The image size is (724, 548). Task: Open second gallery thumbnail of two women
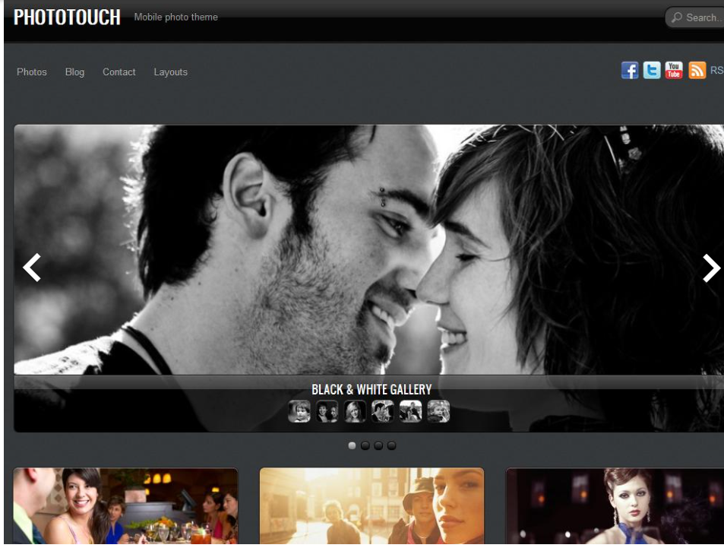(327, 411)
